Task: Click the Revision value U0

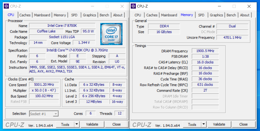Action: click(117, 61)
